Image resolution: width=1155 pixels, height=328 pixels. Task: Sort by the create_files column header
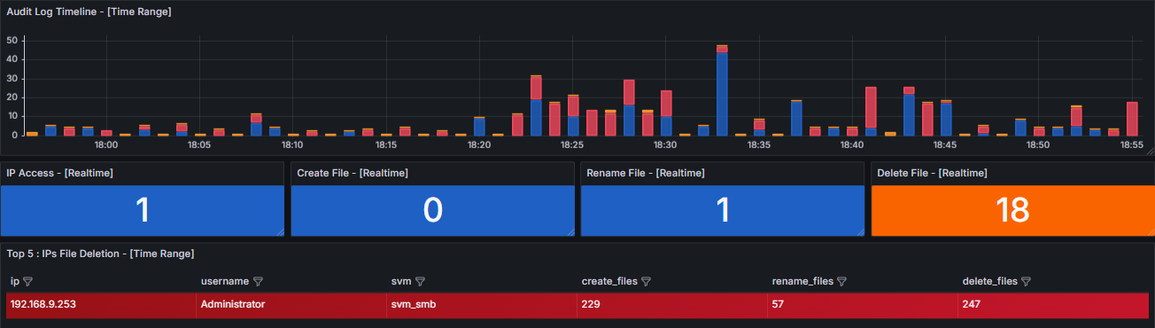pyautogui.click(x=609, y=281)
